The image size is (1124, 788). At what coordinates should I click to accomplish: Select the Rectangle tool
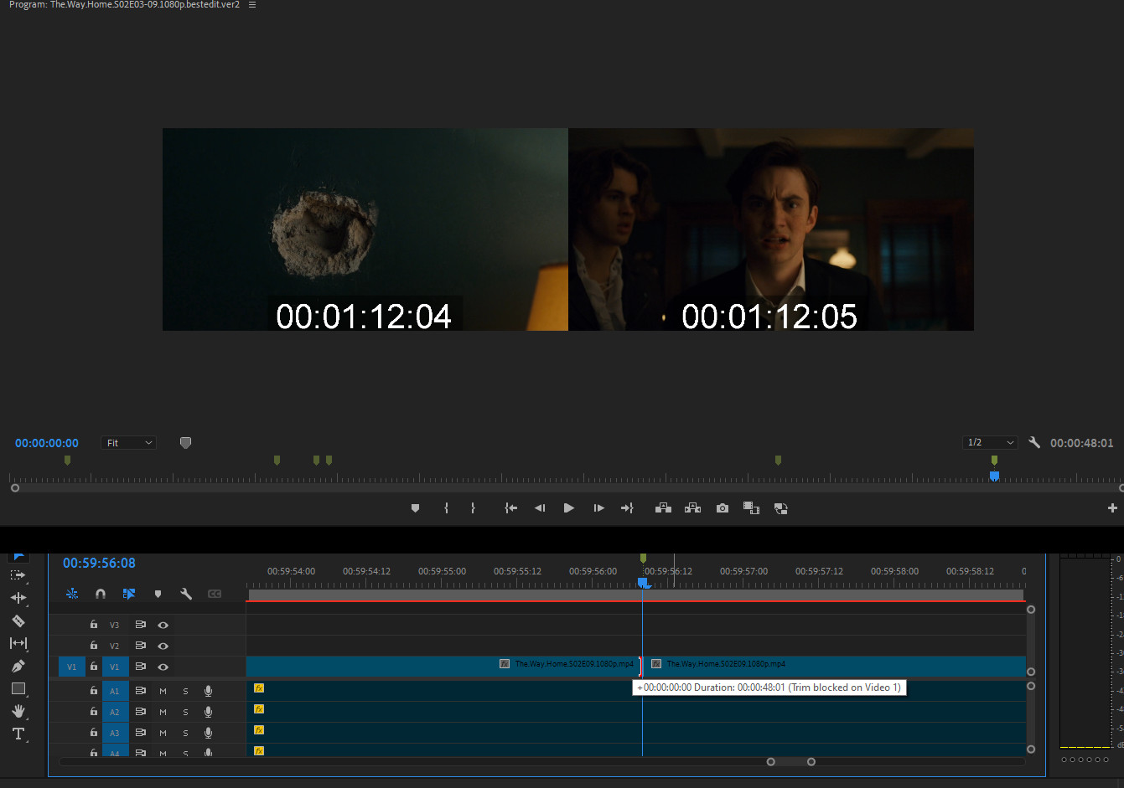coord(18,688)
